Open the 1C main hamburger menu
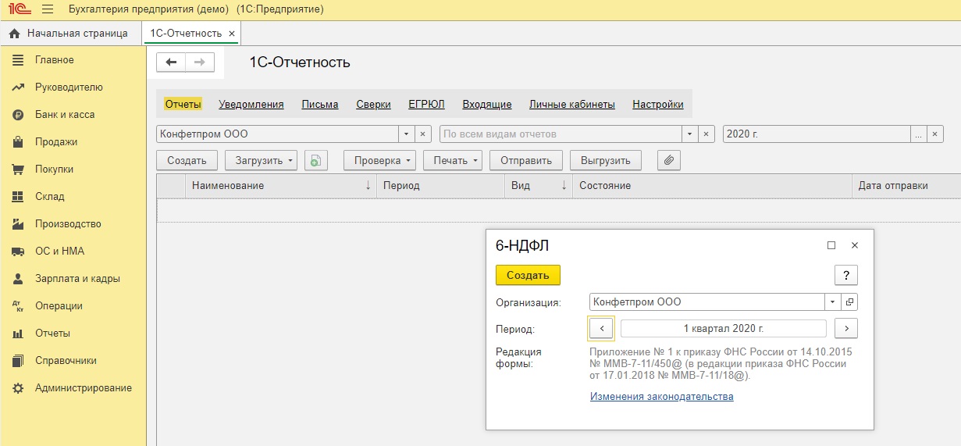This screenshot has width=961, height=446. point(48,9)
